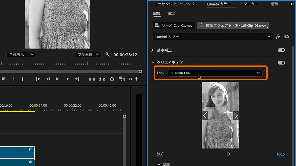Select the upper blue timeline clip

[x=17, y=152]
